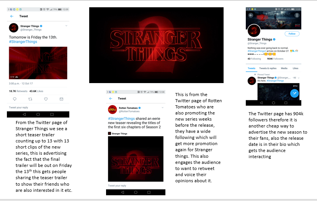Screen dimensions: 317x201
Task: Like the Stranger Things tweet with heart icon
Action: [x=46, y=99]
